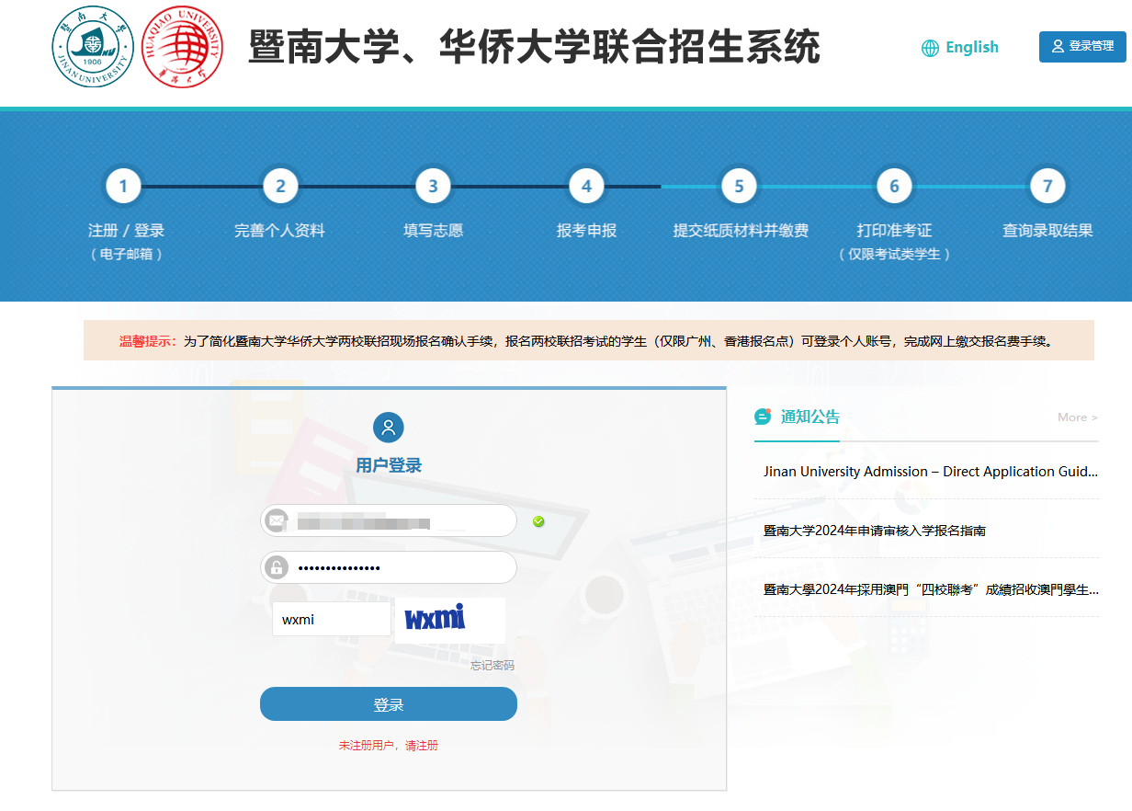Open 登录管理 login management button

[1082, 47]
